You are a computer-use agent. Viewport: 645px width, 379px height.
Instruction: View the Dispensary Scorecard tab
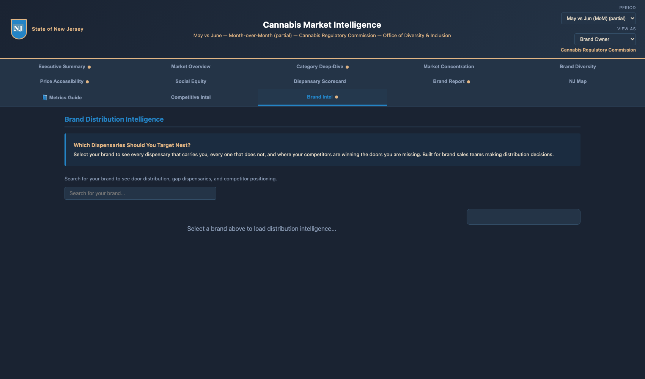[320, 81]
